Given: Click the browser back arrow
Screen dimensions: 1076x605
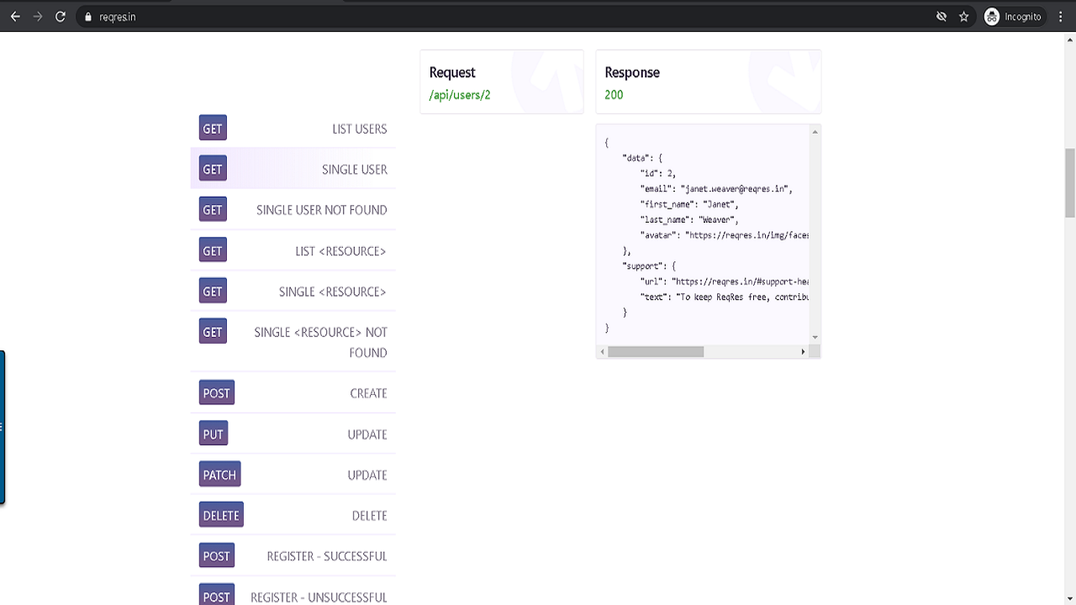Looking at the screenshot, I should pyautogui.click(x=15, y=17).
